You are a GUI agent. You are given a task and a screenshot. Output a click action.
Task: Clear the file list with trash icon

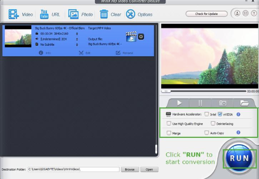[104, 14]
